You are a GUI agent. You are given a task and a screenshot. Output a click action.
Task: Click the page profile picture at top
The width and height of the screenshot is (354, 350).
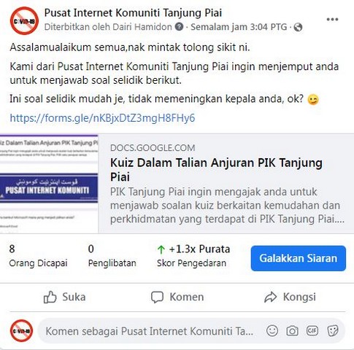24,21
